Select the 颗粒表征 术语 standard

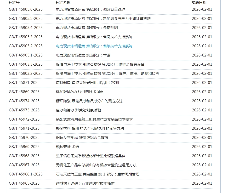point(67,147)
